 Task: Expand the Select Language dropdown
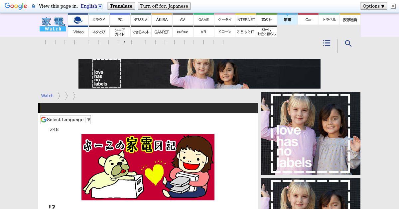pos(66,119)
